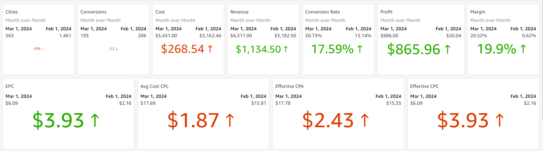Viewport: 543px width, 151px height.
Task: Click the red up arrow beside $2.43
Action: [x=365, y=120]
